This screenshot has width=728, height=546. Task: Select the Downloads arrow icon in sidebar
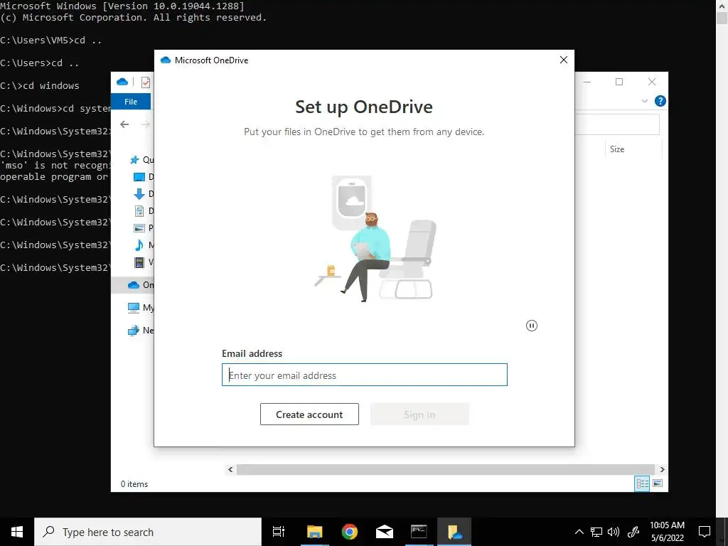tap(139, 194)
